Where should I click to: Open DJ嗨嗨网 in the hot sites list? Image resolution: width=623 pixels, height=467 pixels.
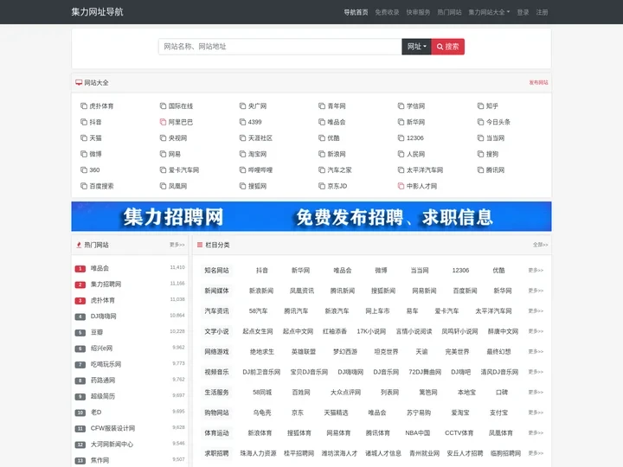click(x=103, y=317)
